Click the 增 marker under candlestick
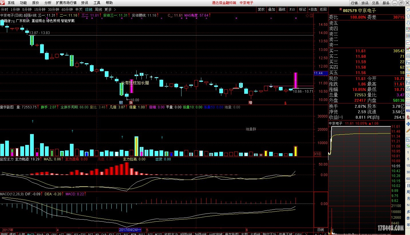This screenshot has width=410, height=235. pyautogui.click(x=251, y=102)
